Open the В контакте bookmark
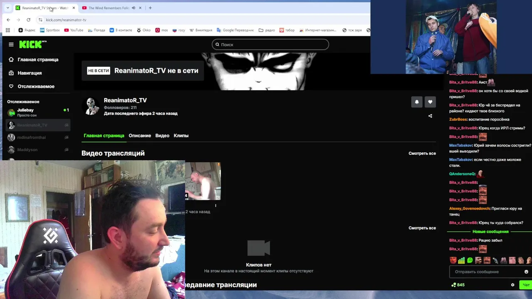The image size is (532, 299). (121, 30)
